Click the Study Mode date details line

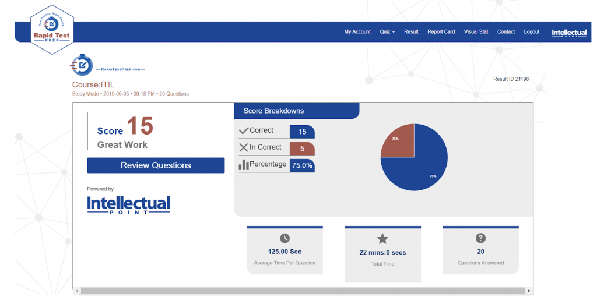pyautogui.click(x=130, y=94)
